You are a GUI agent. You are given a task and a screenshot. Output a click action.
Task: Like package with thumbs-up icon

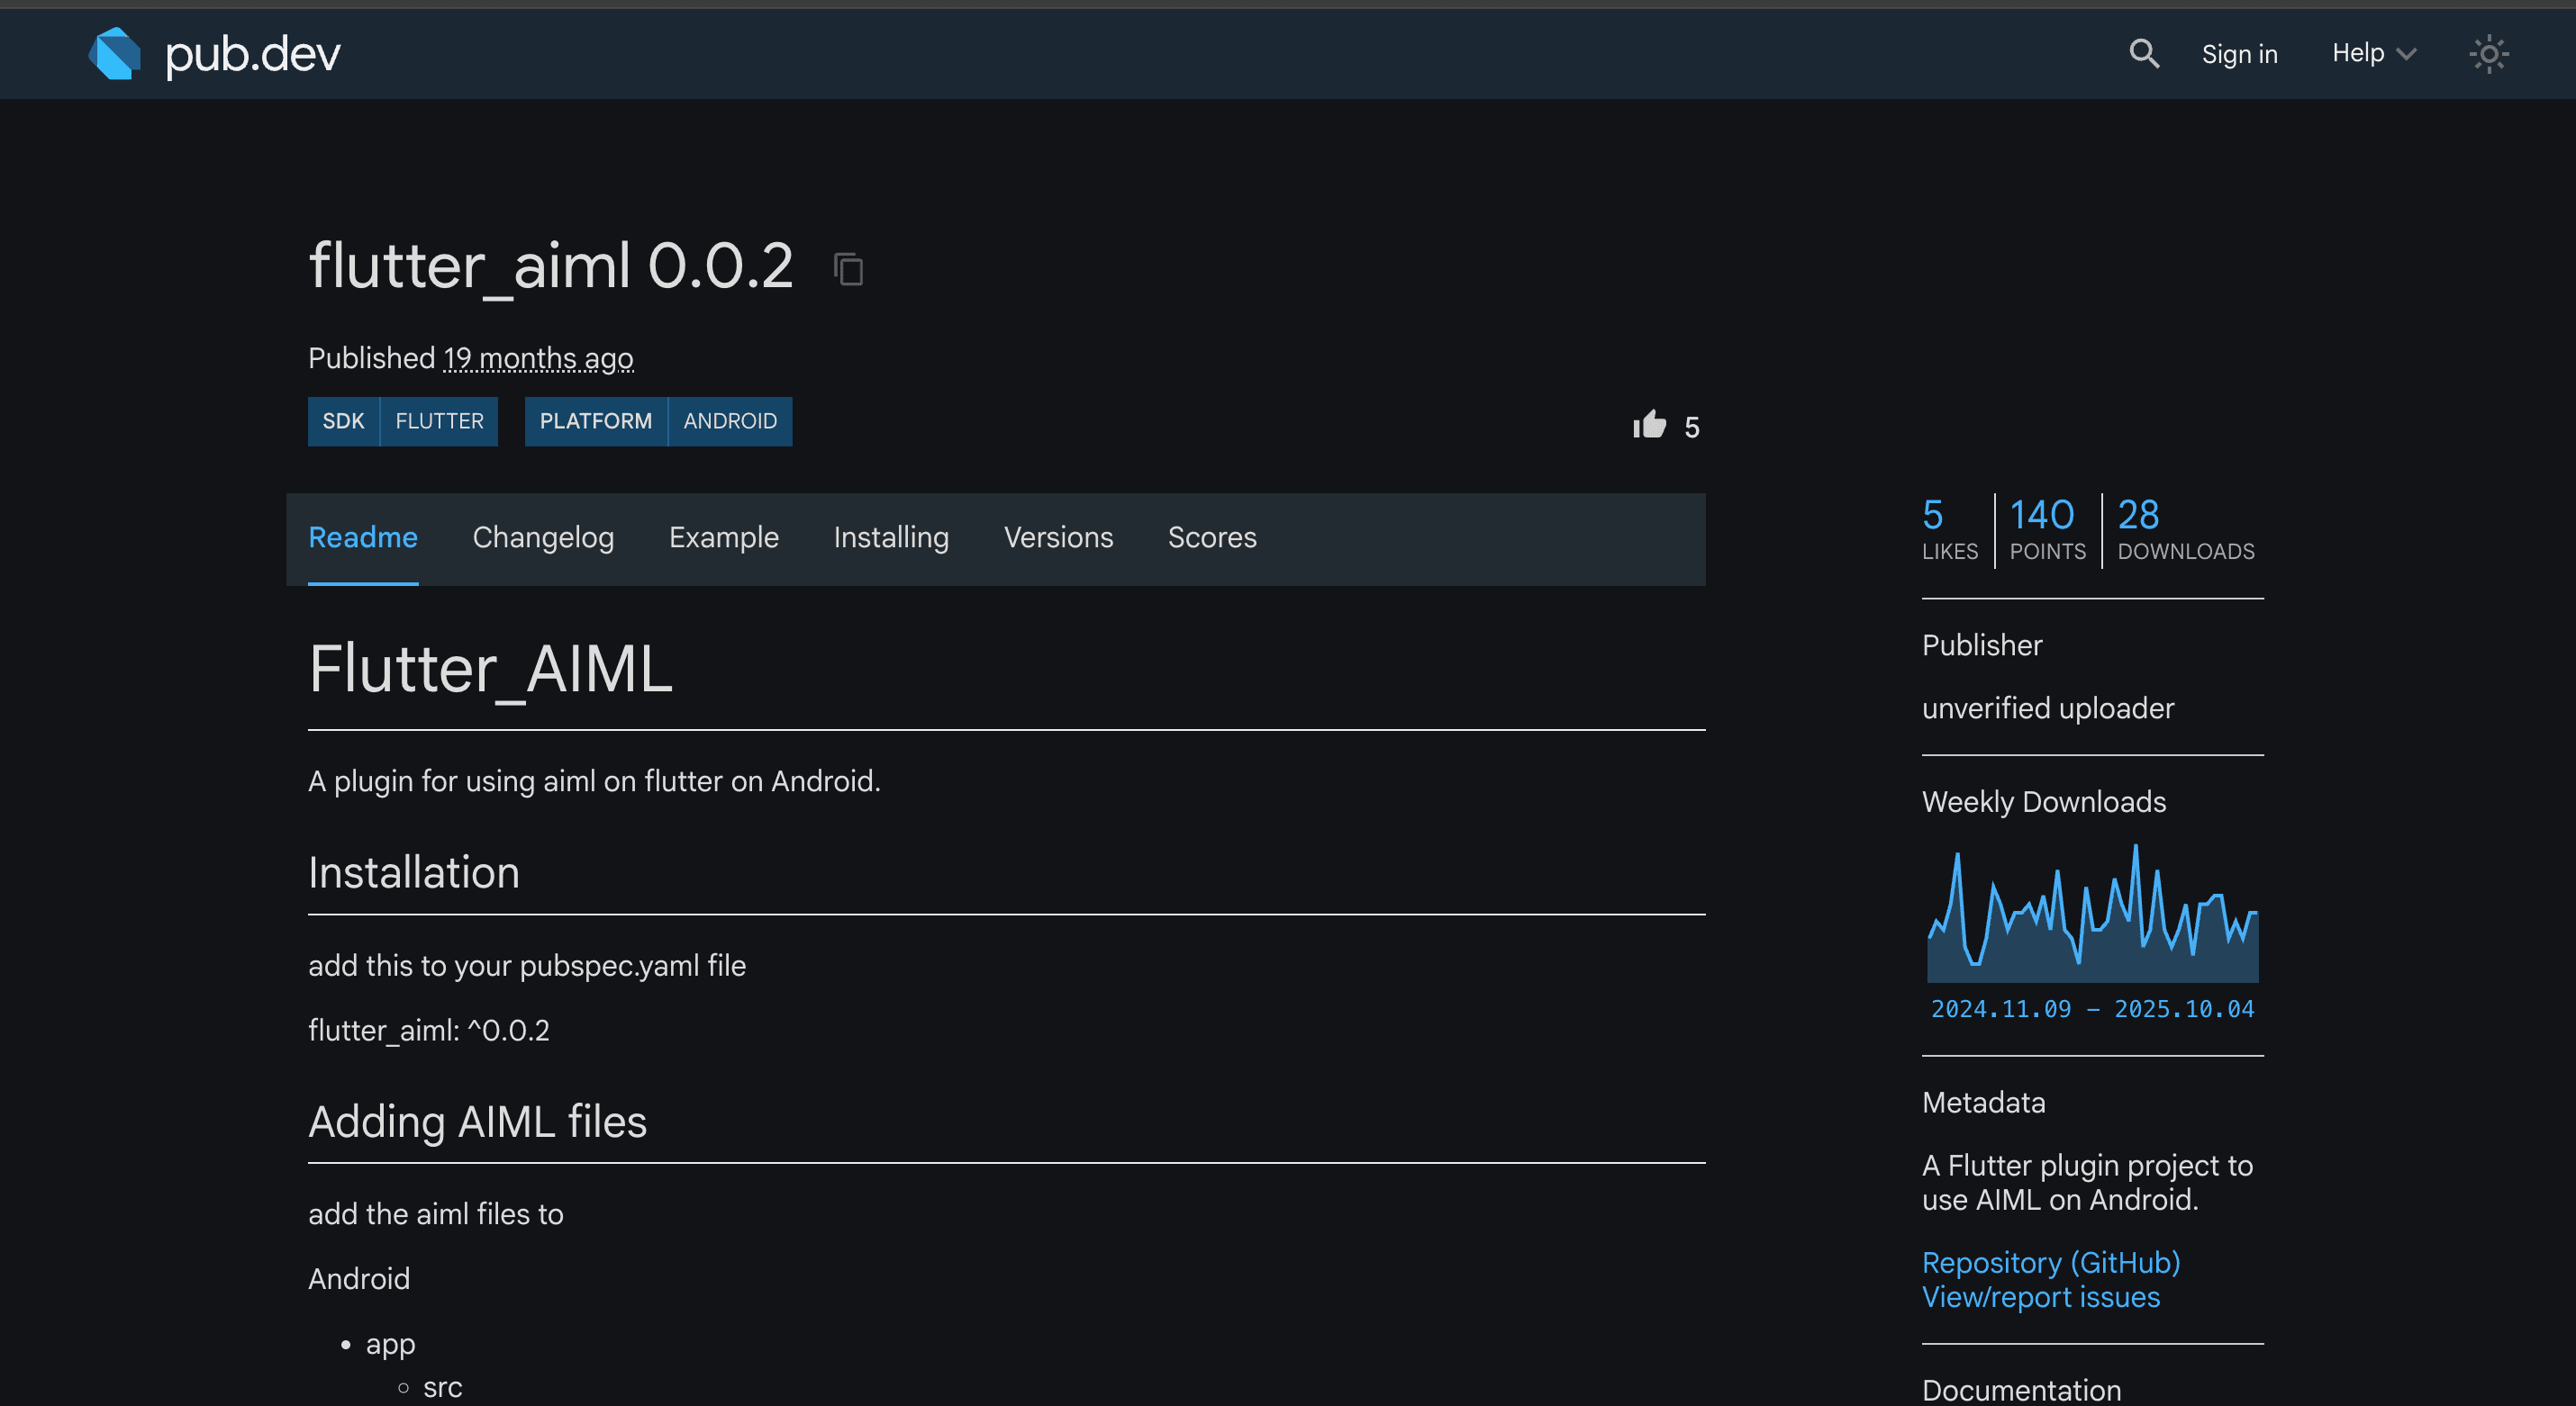point(1649,426)
